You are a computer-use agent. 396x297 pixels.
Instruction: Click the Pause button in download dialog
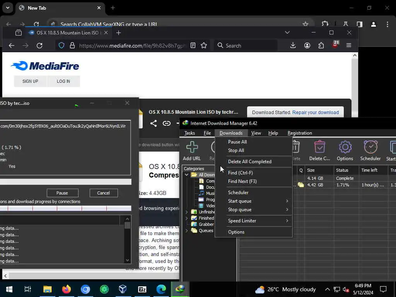(62, 193)
